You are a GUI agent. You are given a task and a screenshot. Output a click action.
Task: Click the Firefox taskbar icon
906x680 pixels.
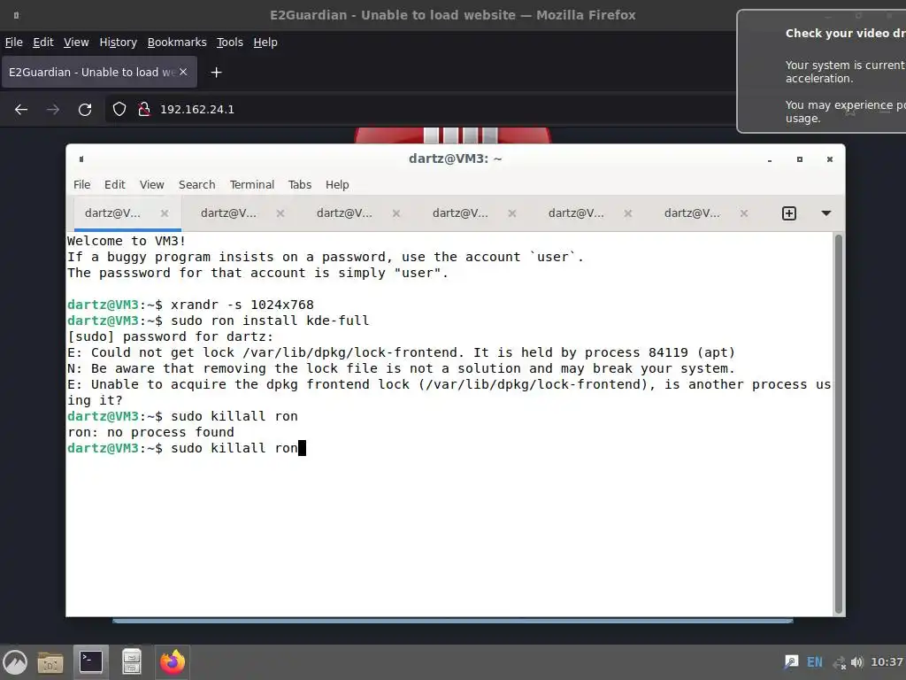click(173, 662)
